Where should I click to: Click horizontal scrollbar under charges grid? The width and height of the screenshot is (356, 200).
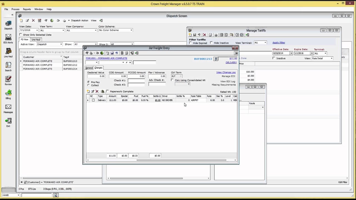(x=181, y=160)
